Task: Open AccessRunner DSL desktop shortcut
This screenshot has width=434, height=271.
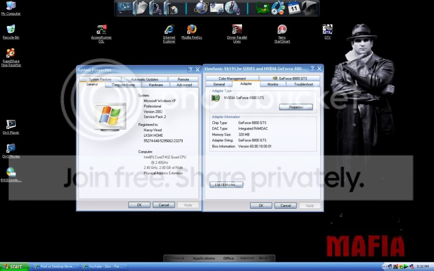Action: click(x=101, y=33)
